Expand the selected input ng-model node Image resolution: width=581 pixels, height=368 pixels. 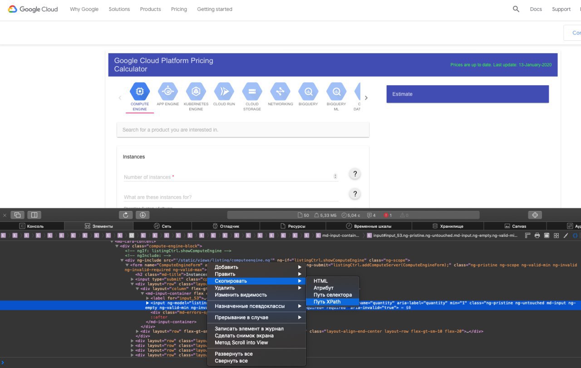coord(148,303)
